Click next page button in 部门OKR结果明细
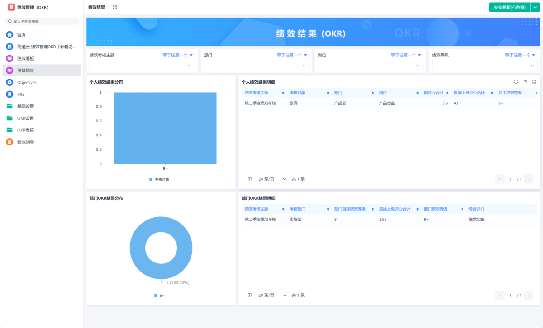The image size is (543, 328). click(529, 295)
